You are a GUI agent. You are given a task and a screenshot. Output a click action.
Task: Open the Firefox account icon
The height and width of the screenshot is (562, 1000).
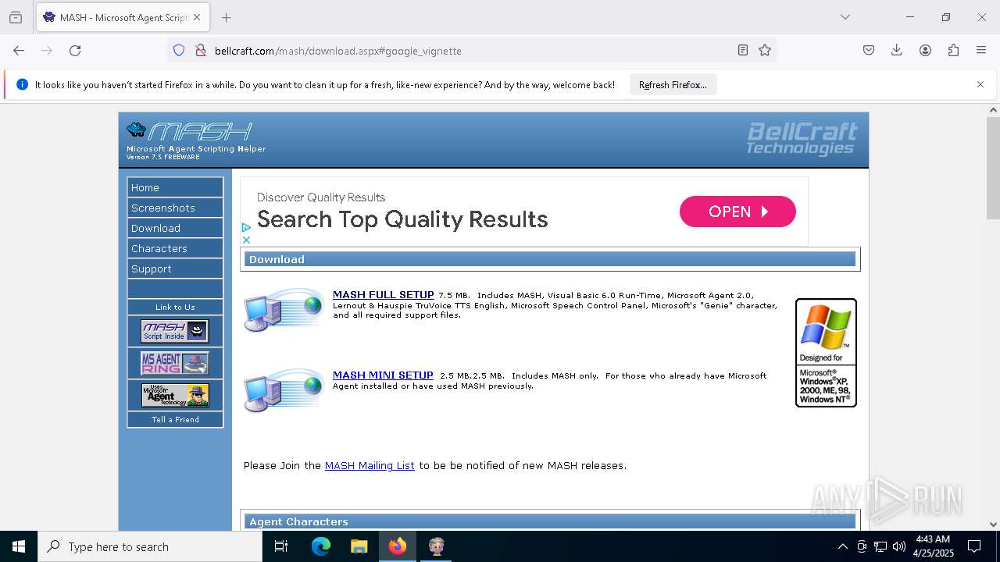[925, 50]
